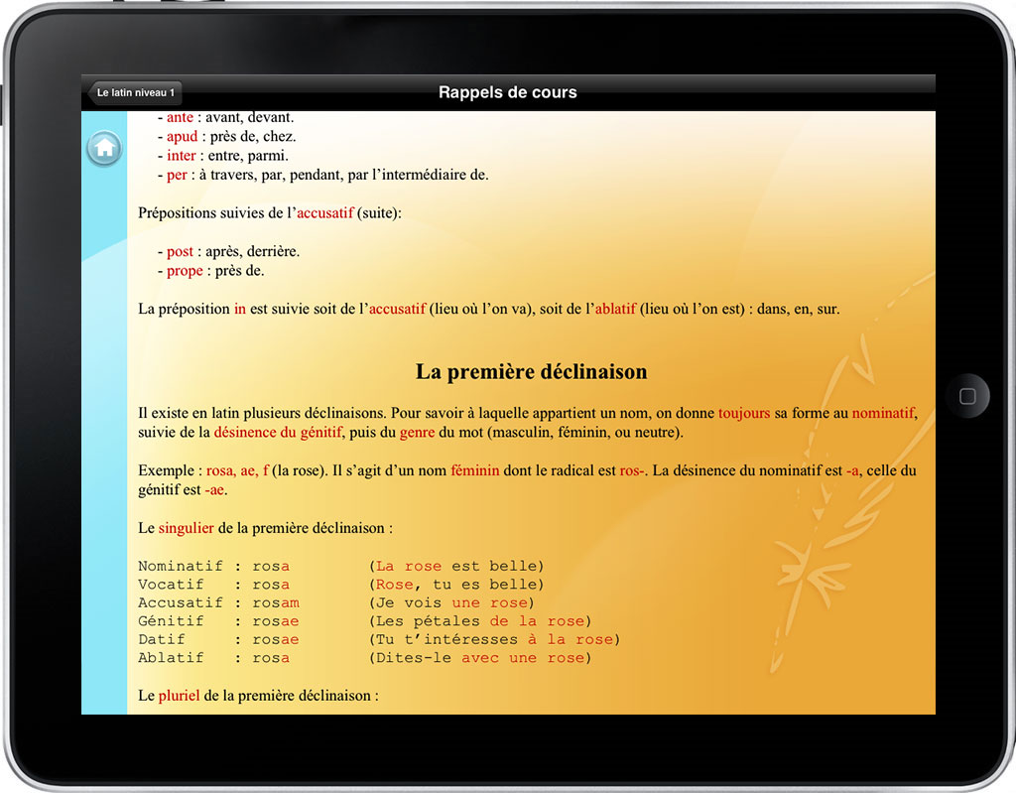Tap 'La première déclinaison' heading
The image size is (1016, 793).
click(532, 371)
